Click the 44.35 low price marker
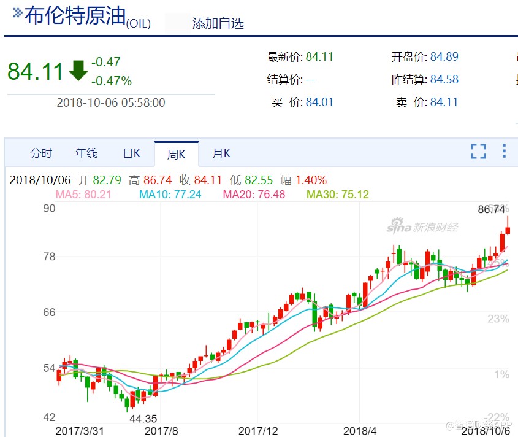 tap(142, 419)
